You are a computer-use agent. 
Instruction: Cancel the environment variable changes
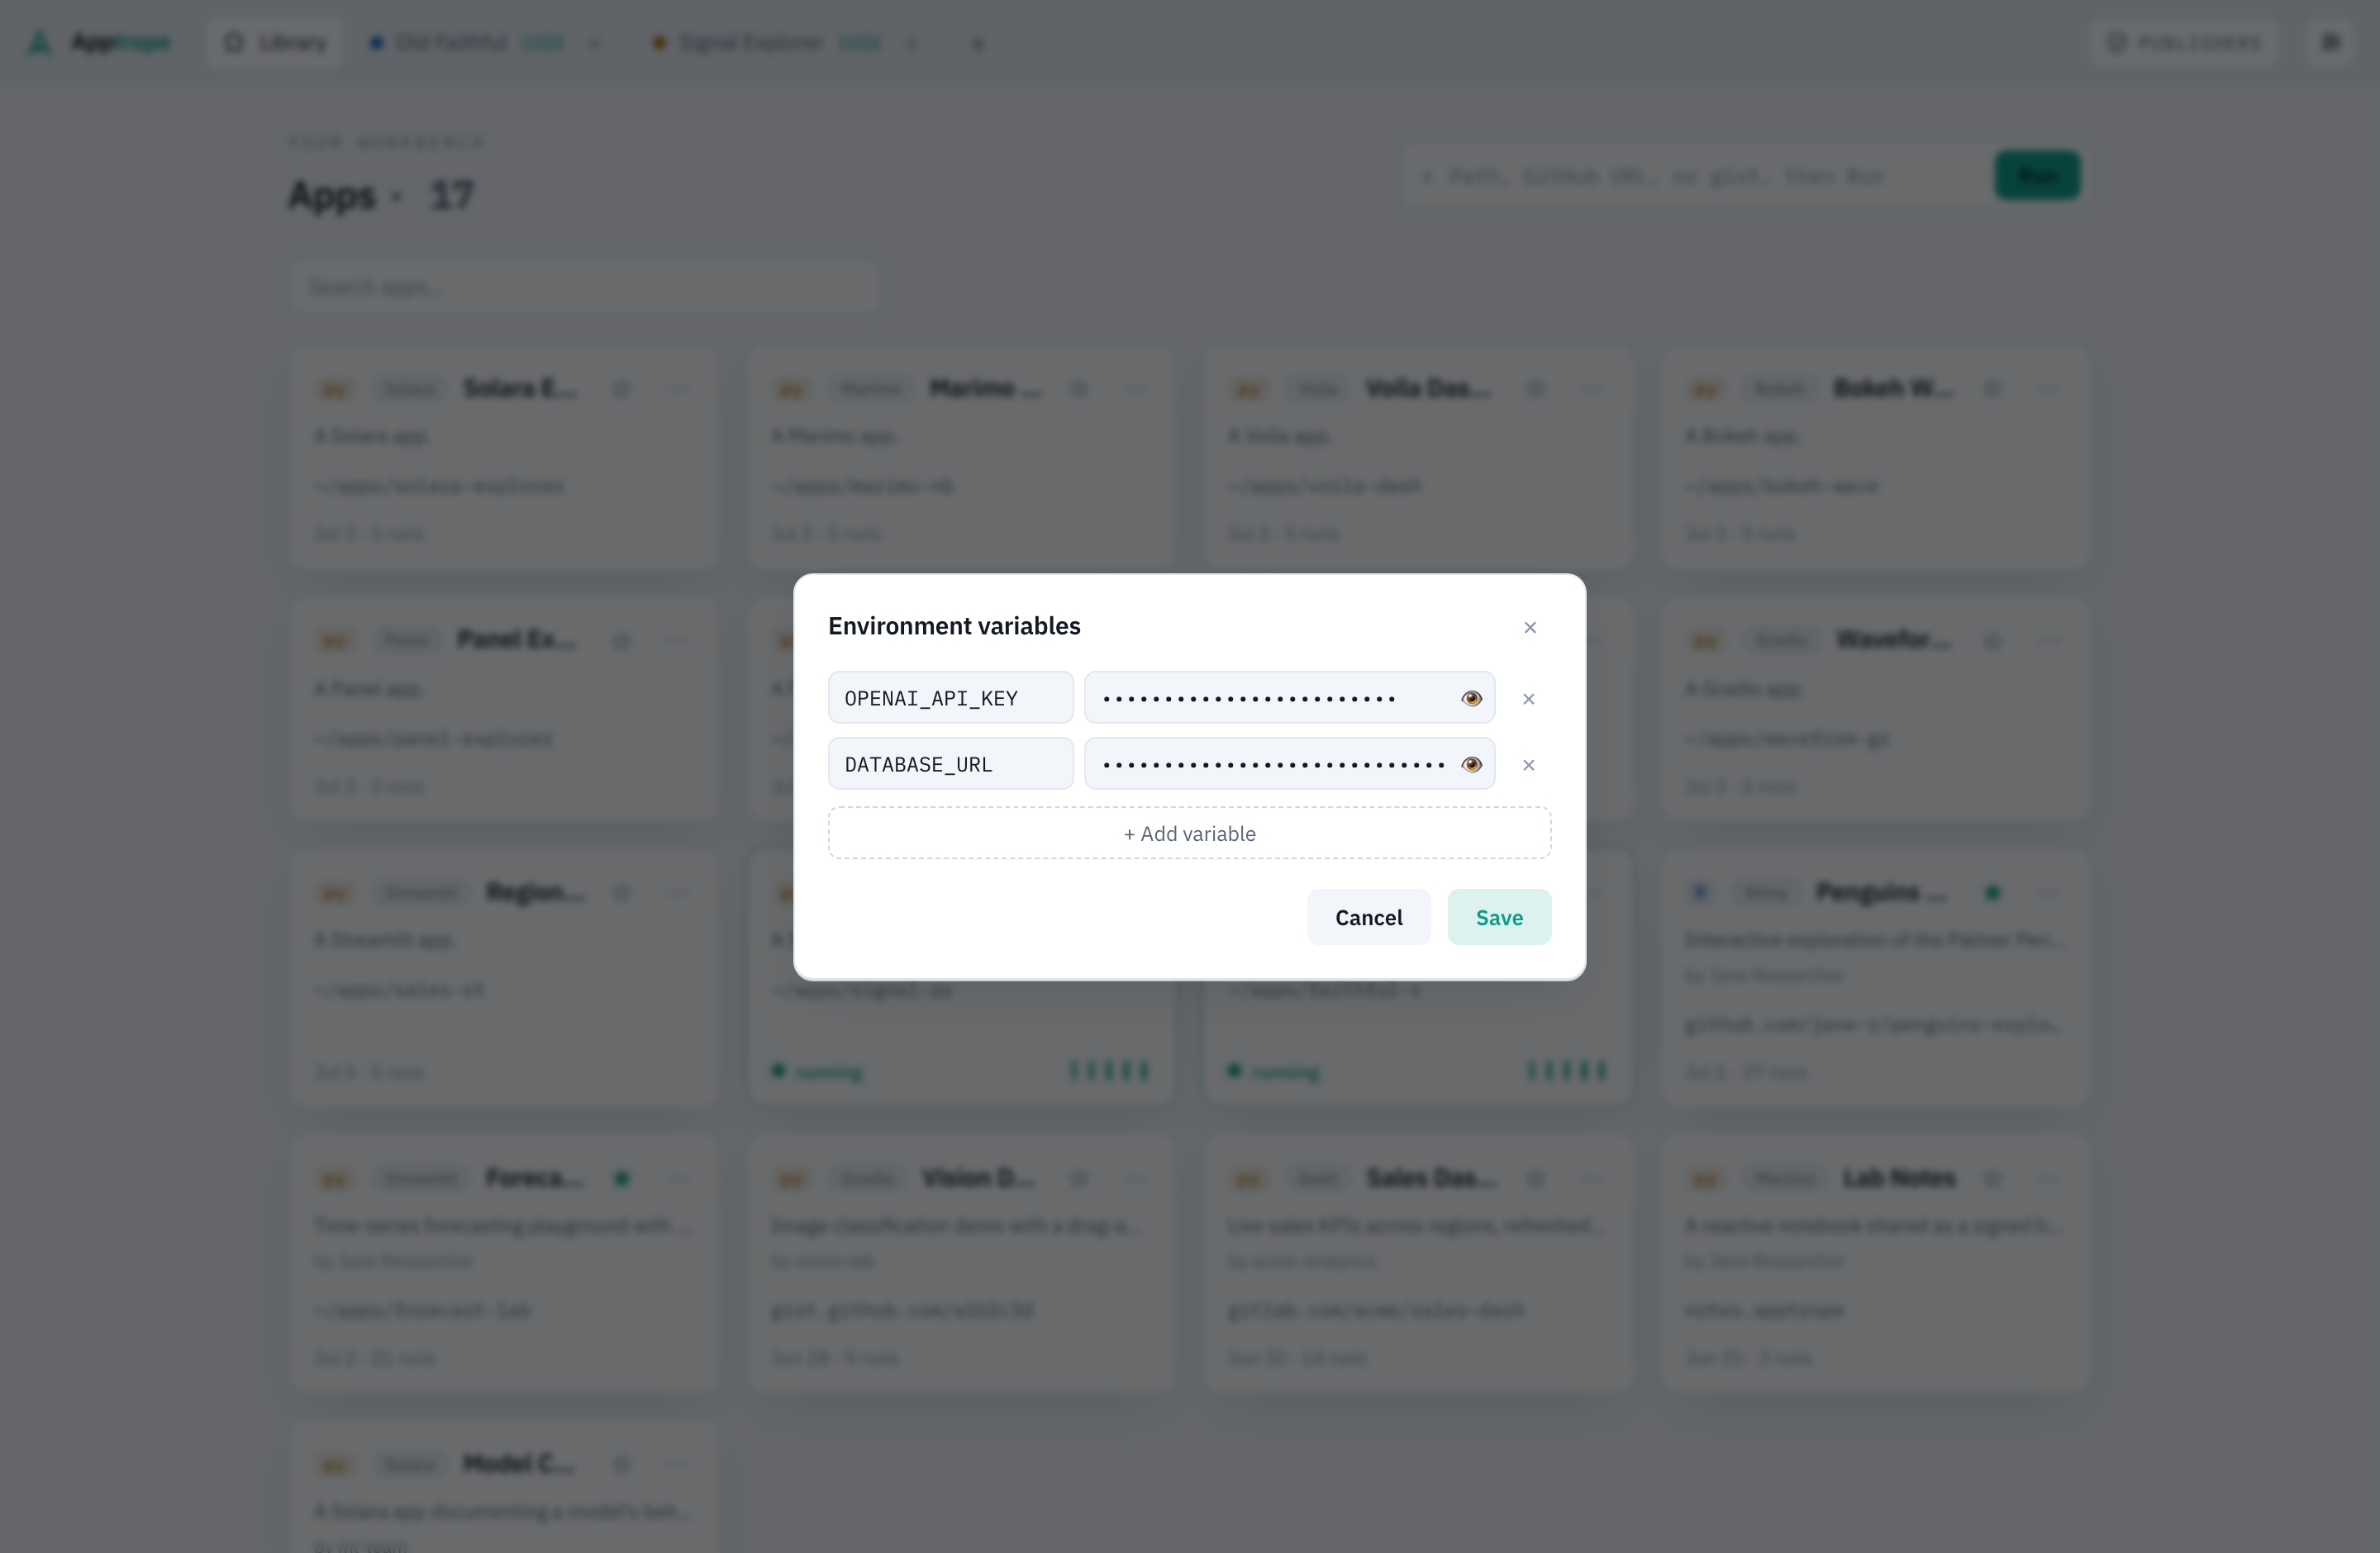tap(1369, 918)
